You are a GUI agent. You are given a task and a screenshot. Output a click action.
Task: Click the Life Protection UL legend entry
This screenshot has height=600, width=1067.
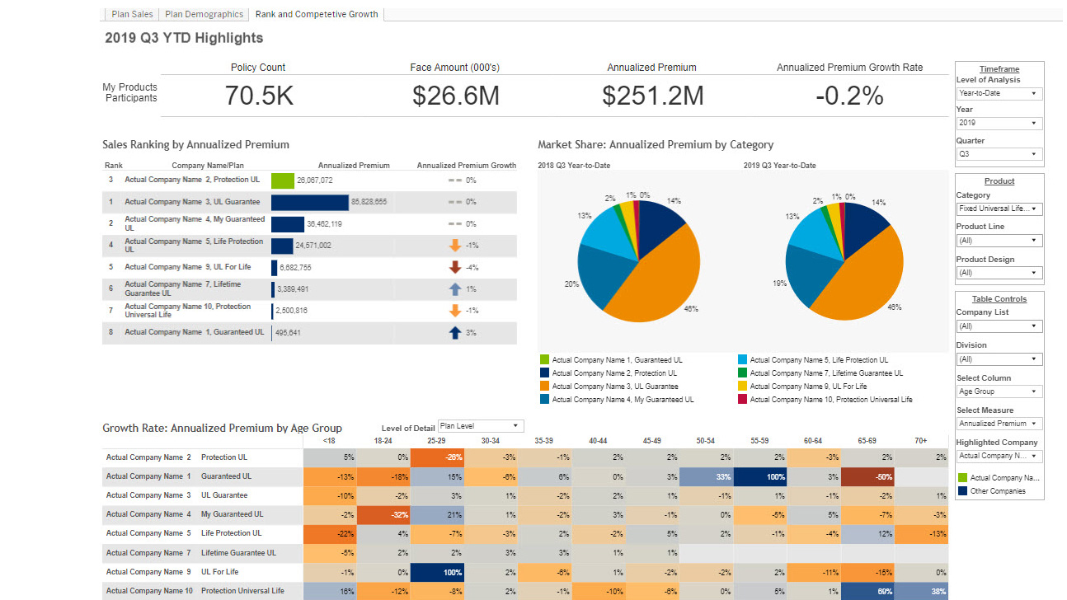click(x=818, y=360)
